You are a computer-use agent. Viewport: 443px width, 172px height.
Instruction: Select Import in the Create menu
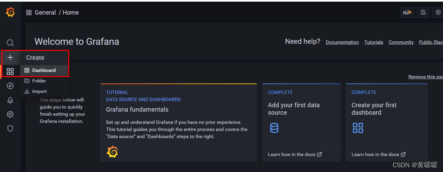pyautogui.click(x=44, y=91)
